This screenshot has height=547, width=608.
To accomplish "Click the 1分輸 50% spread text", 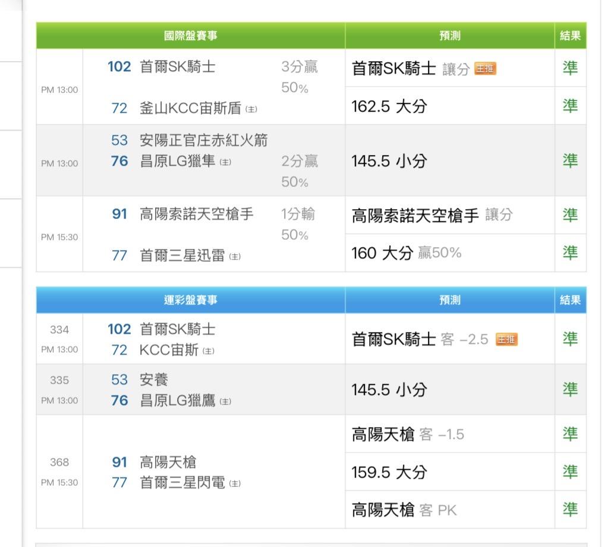I will click(298, 225).
